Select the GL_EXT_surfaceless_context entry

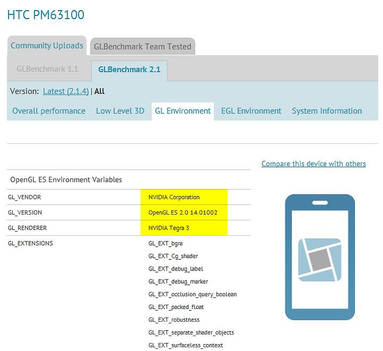click(x=186, y=345)
